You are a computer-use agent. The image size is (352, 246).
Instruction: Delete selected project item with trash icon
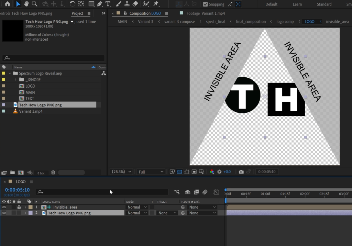coord(53,172)
